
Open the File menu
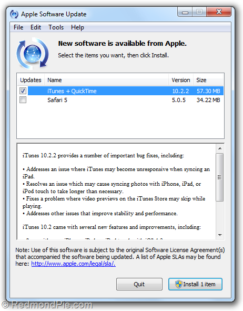tap(18, 27)
